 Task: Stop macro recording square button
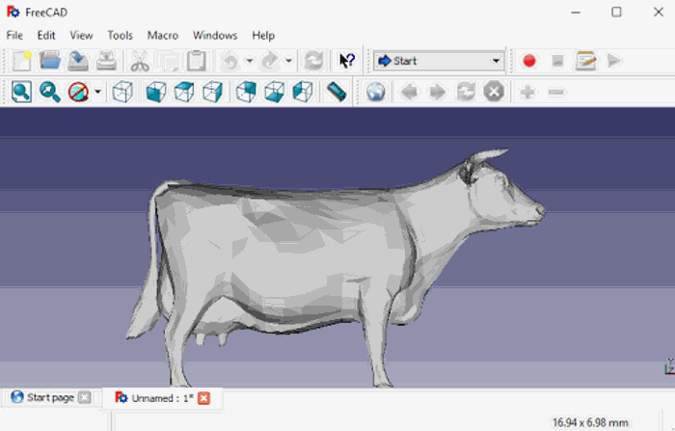pyautogui.click(x=557, y=61)
